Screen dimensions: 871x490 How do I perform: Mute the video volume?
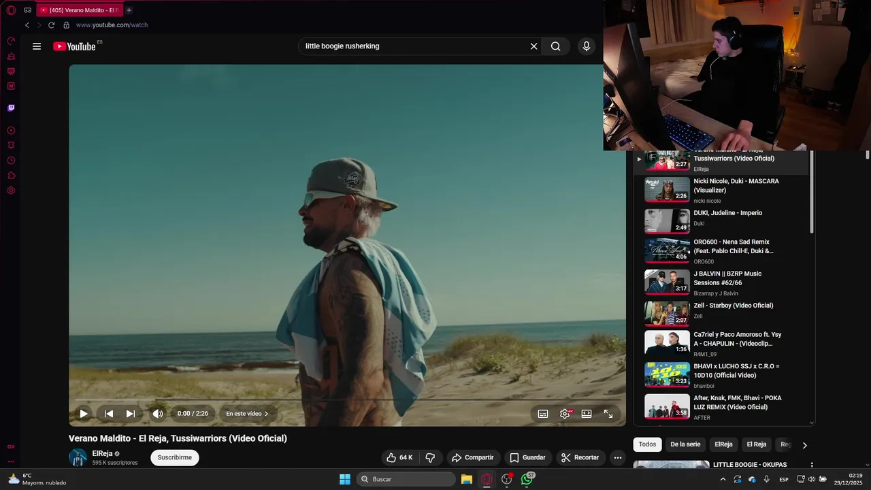pyautogui.click(x=158, y=414)
